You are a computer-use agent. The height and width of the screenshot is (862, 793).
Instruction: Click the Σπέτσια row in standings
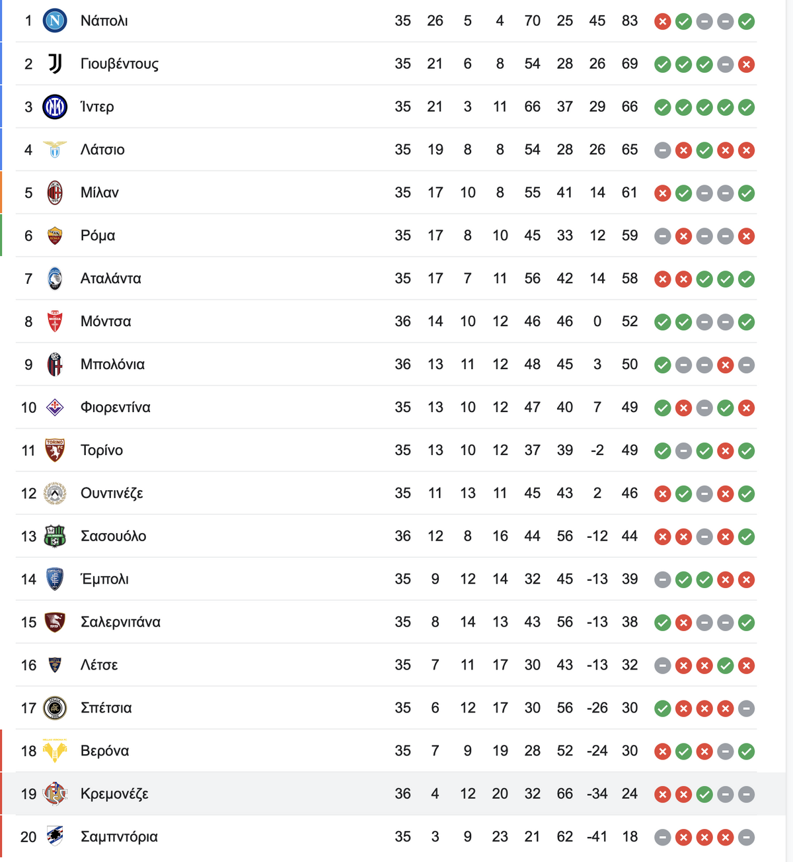tap(387, 708)
